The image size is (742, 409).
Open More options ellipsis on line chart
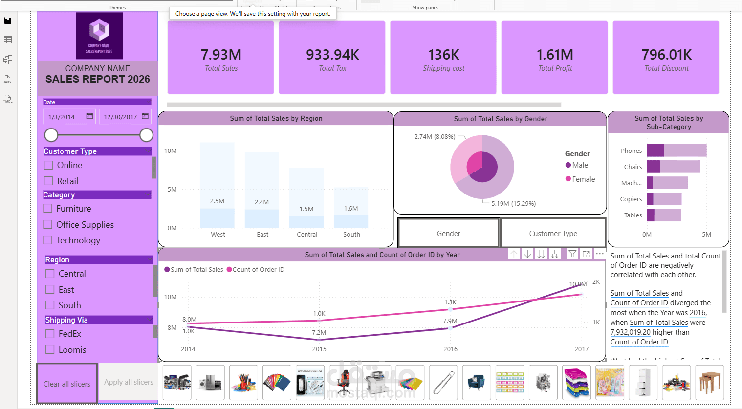[600, 254]
